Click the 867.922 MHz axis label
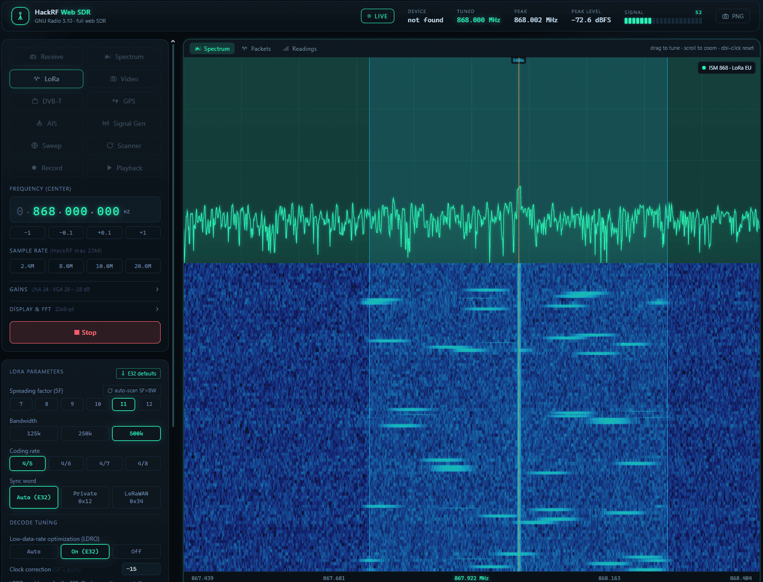This screenshot has width=763, height=582. pos(471,578)
